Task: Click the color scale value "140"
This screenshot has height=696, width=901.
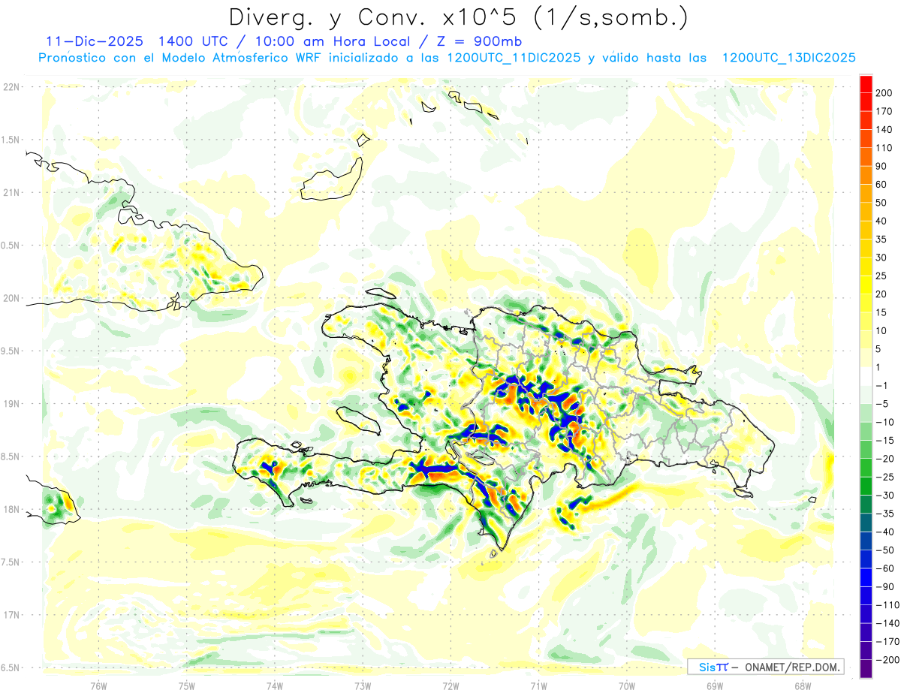Action: point(884,129)
